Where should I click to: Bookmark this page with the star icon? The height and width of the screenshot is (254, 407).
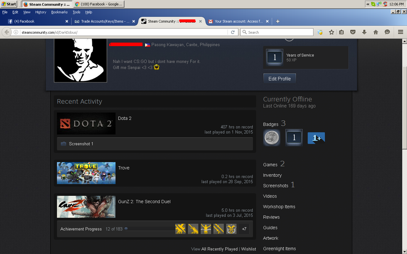point(332,32)
